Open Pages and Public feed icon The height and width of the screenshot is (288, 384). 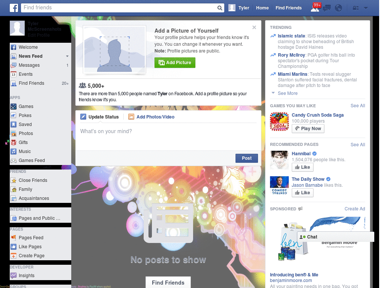coord(13,218)
